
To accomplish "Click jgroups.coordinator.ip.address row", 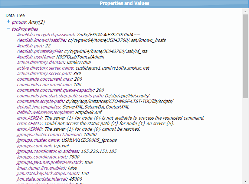I will coord(67,151).
